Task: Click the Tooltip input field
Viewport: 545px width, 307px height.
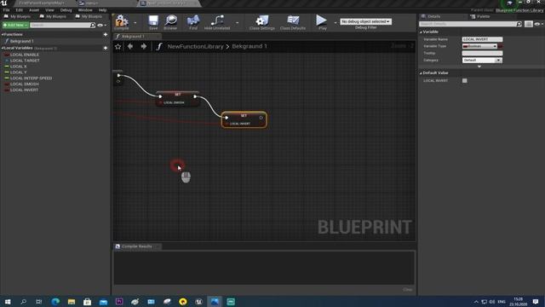Action: click(x=482, y=53)
